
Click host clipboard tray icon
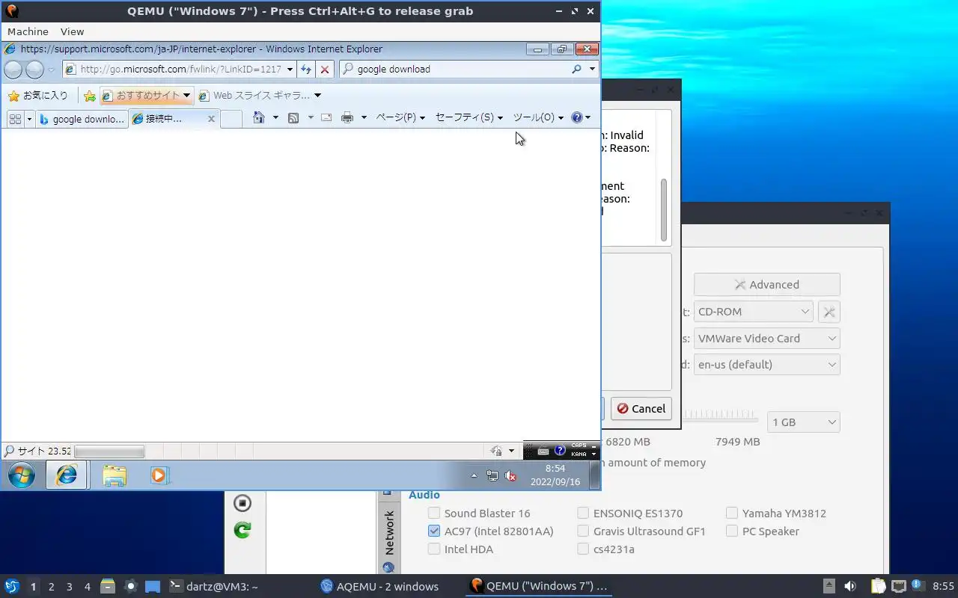(x=879, y=587)
